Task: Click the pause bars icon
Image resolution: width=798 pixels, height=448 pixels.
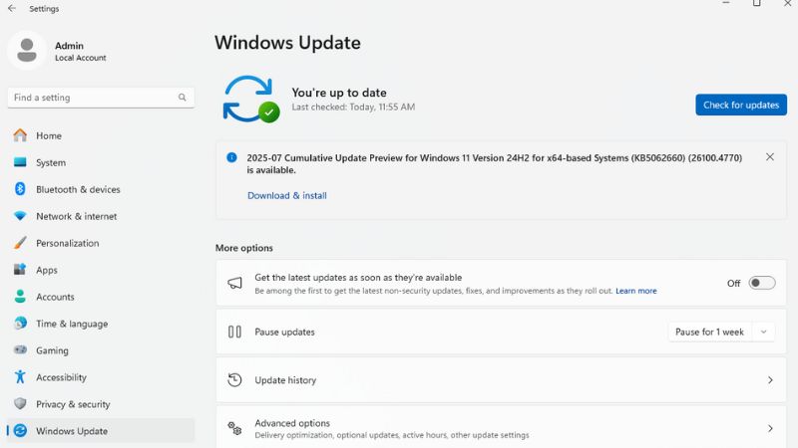Action: click(x=234, y=332)
